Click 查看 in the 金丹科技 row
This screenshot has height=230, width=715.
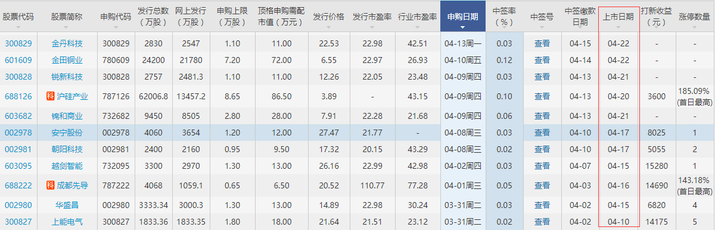542,43
